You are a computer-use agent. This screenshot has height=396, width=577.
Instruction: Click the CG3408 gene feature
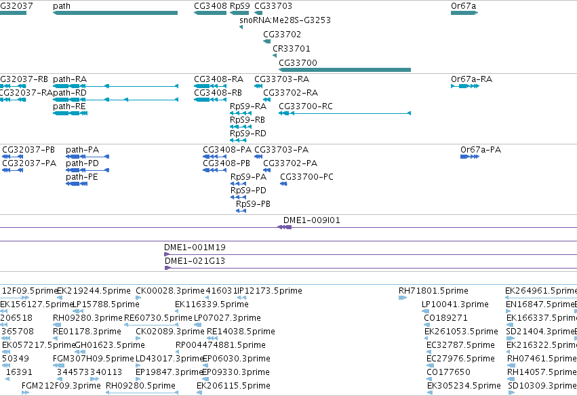[210, 13]
